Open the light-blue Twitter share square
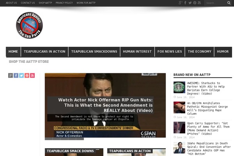 pyautogui.click(x=21, y=75)
